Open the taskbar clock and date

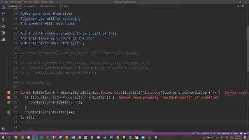point(238,137)
